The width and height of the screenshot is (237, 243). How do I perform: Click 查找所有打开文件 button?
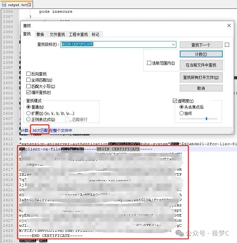[201, 77]
